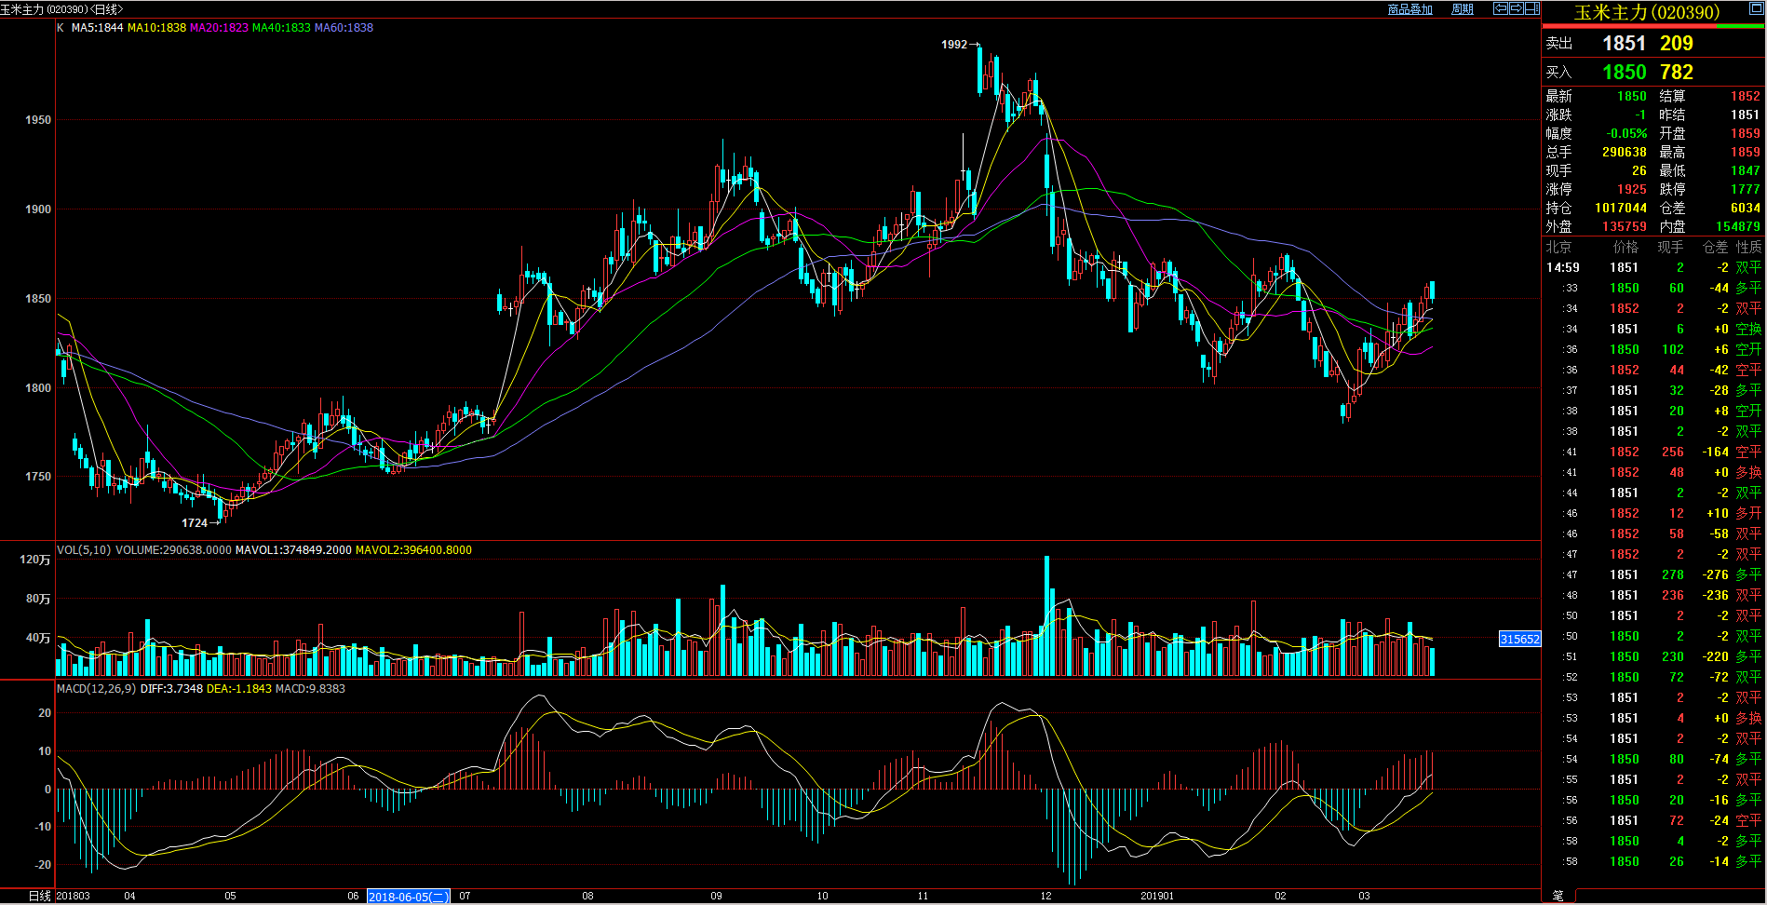The height and width of the screenshot is (905, 1767).
Task: Click the DEA:-1.1843 value
Action: pyautogui.click(x=239, y=689)
